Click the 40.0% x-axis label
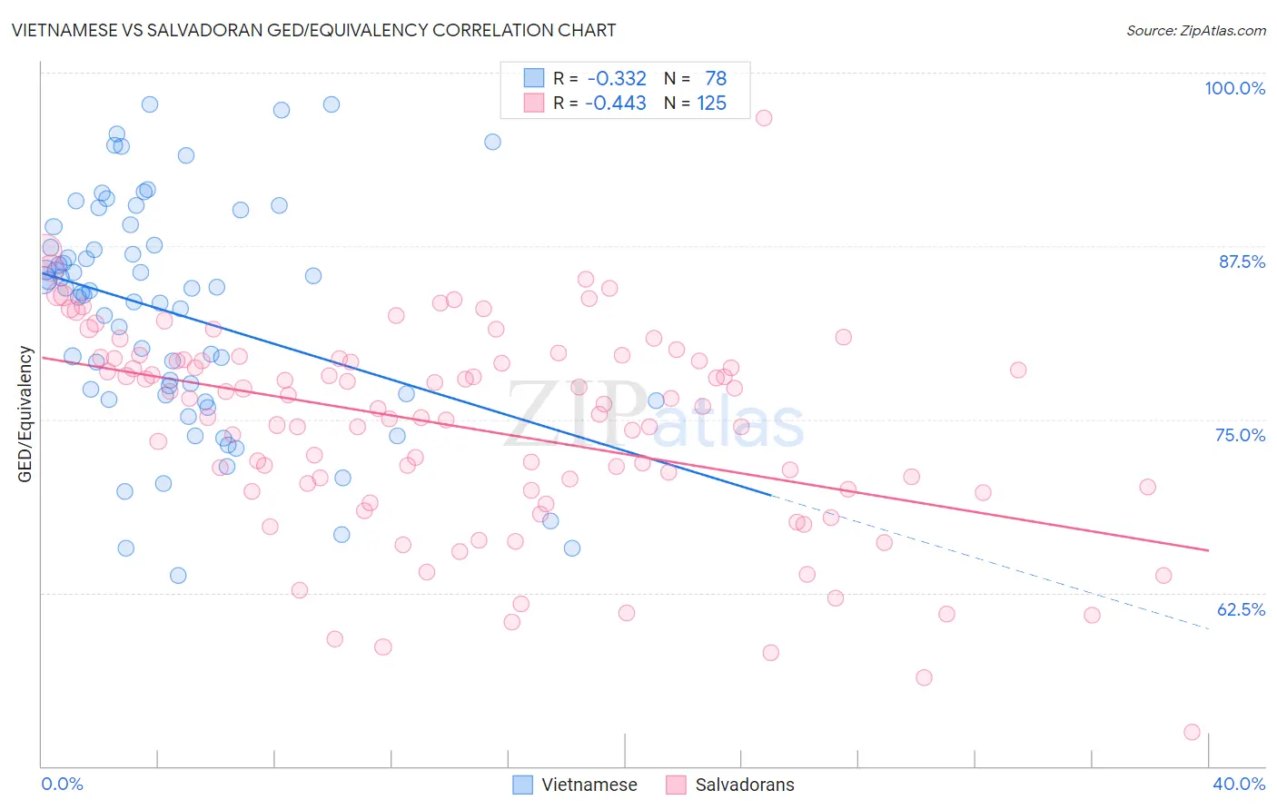The height and width of the screenshot is (810, 1277). (1239, 784)
